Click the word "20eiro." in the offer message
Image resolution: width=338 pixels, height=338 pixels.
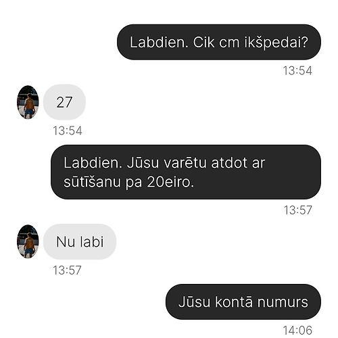(x=170, y=182)
